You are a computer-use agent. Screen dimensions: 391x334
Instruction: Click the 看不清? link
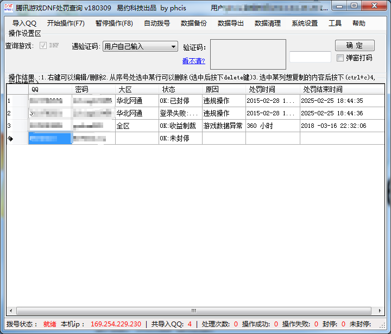(193, 61)
